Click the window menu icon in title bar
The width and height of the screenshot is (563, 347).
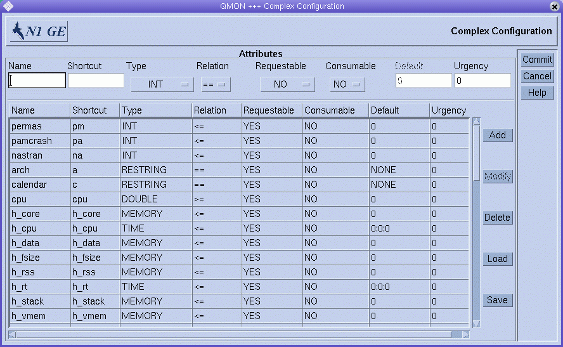(8, 6)
